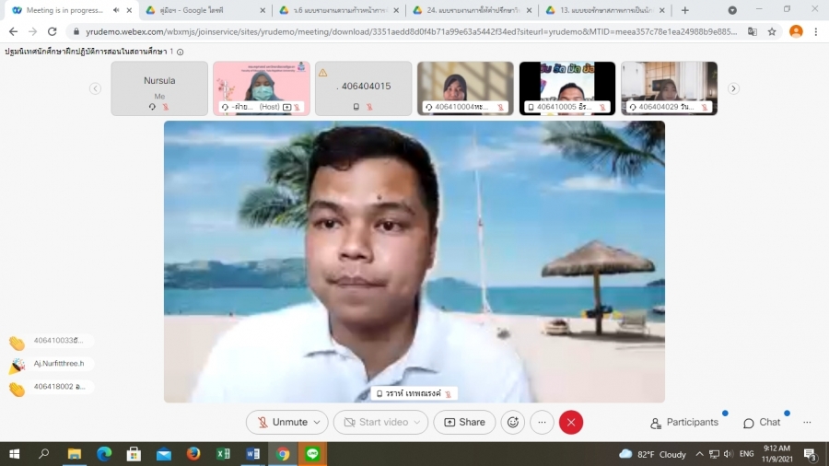
Task: Bookmark this page with star icon
Action: pyautogui.click(x=772, y=30)
